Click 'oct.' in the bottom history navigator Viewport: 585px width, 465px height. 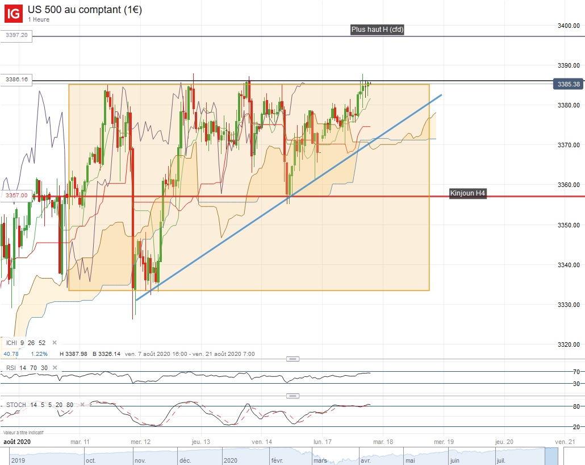pyautogui.click(x=91, y=460)
